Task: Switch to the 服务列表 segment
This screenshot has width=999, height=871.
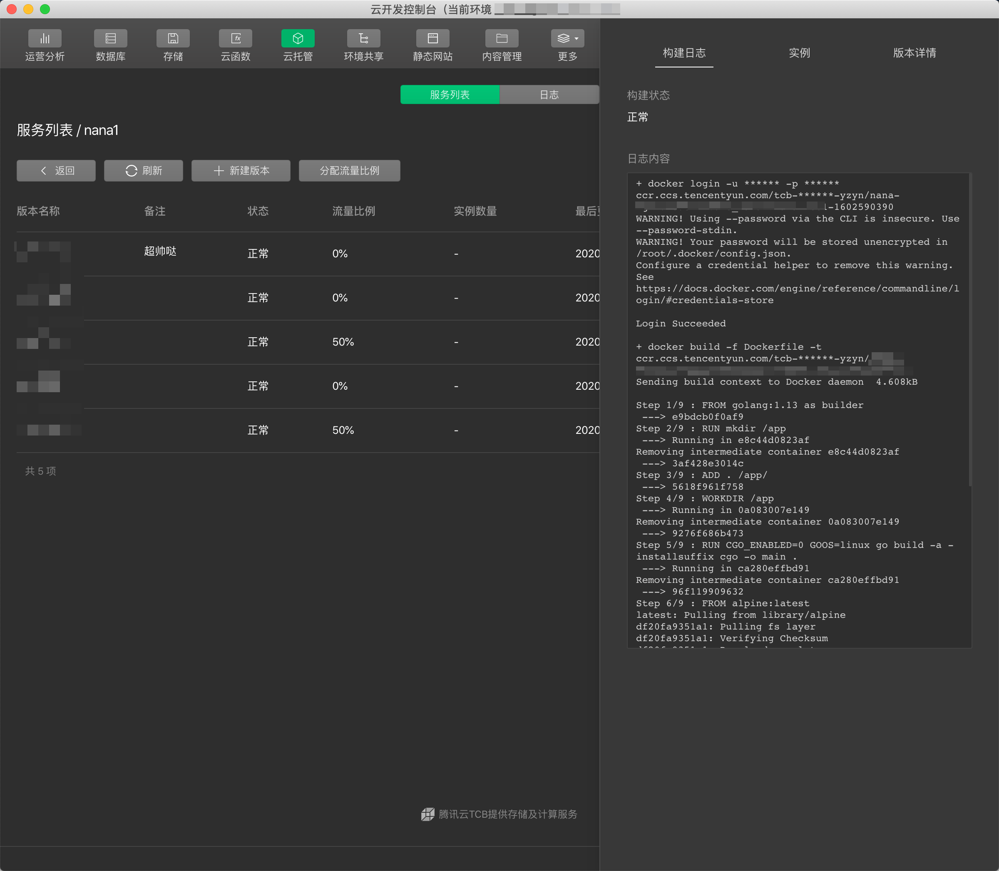Action: pos(450,95)
